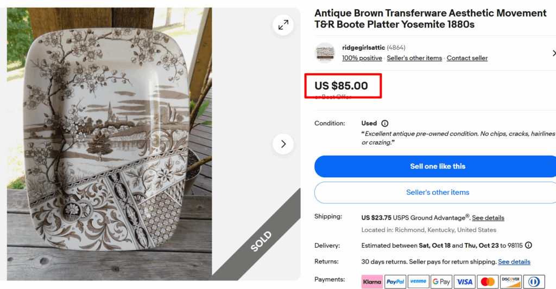
Task: Expand the product image to full view
Action: coord(283,25)
